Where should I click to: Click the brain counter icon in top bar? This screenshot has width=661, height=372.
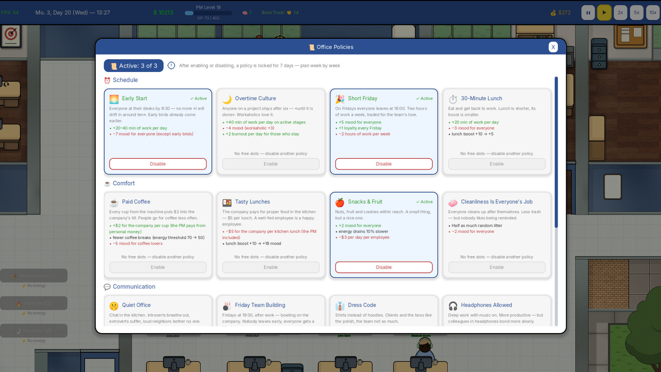click(x=245, y=13)
